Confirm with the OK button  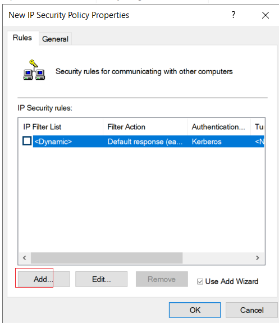tap(195, 310)
